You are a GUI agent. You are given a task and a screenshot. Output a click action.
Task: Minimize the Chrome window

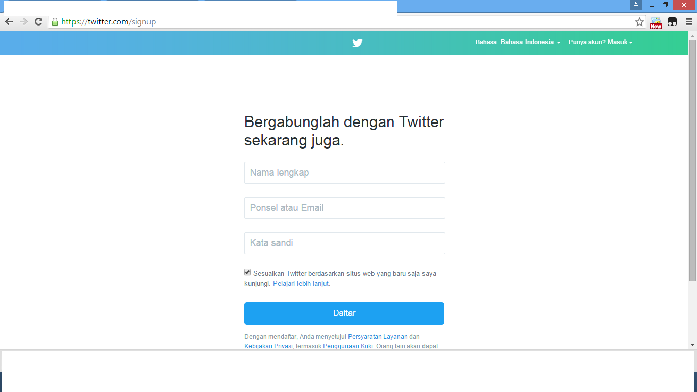[x=652, y=5]
